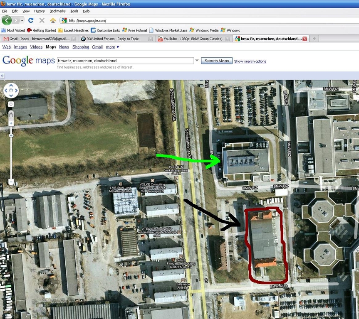Click the Peek STM Verkehrssysteme marker
The height and width of the screenshot is (319, 359).
[x=176, y=177]
